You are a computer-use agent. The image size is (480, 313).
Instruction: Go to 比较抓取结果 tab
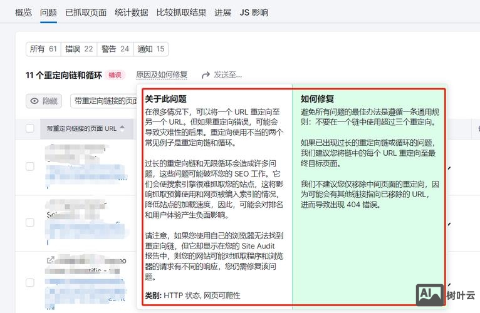(181, 13)
